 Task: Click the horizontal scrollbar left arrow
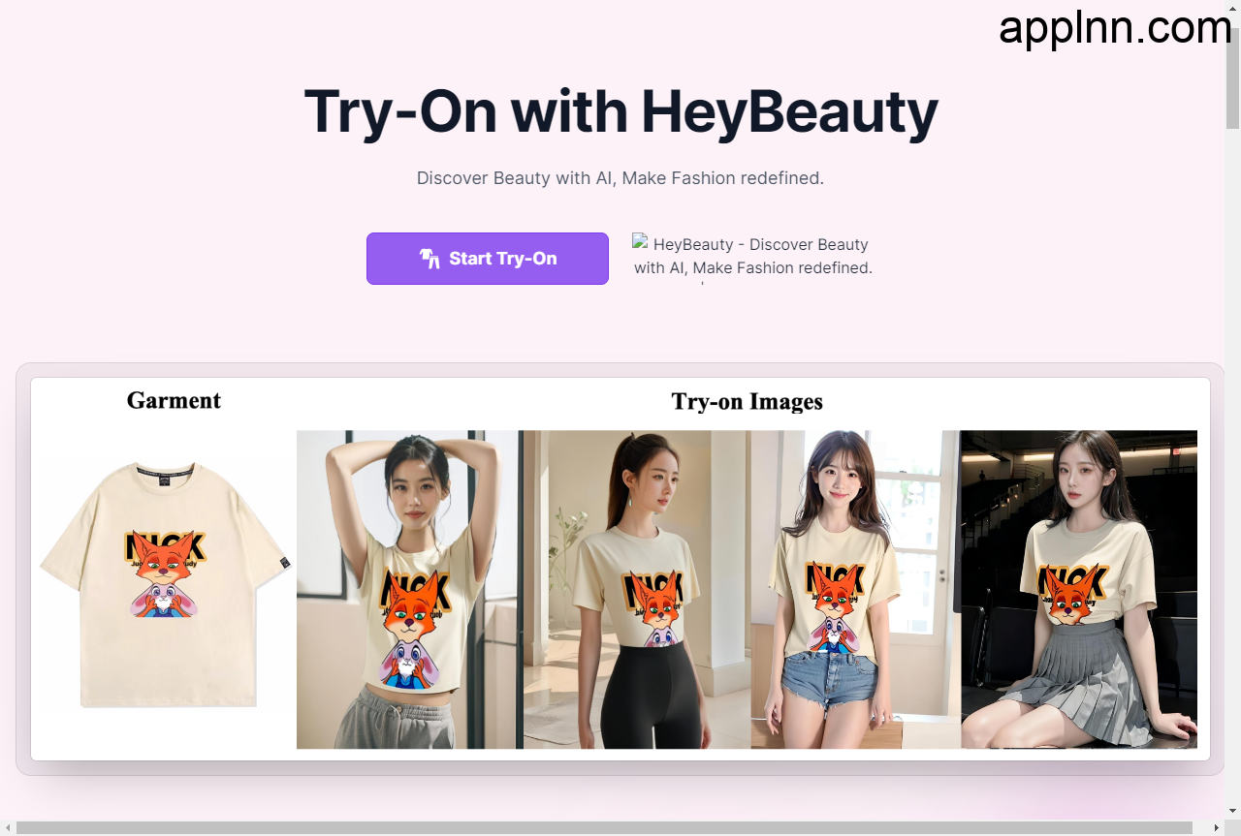[x=8, y=827]
